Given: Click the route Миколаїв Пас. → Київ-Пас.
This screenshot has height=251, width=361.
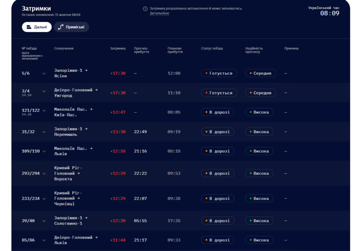Looking at the screenshot, I should [x=73, y=112].
